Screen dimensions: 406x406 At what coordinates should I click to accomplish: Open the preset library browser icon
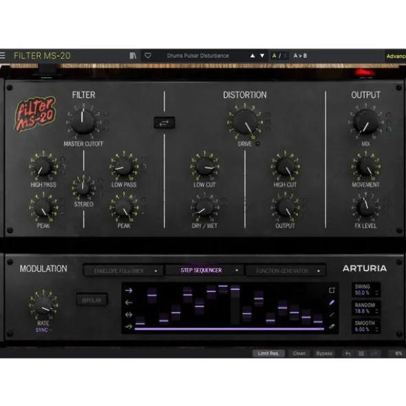133,56
